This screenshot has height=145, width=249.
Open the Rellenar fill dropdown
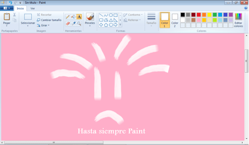tap(132, 20)
